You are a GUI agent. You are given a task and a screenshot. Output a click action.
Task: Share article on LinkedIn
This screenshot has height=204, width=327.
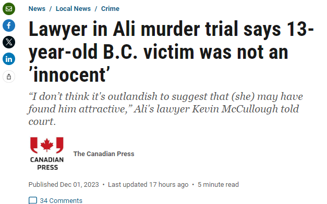tap(9, 59)
